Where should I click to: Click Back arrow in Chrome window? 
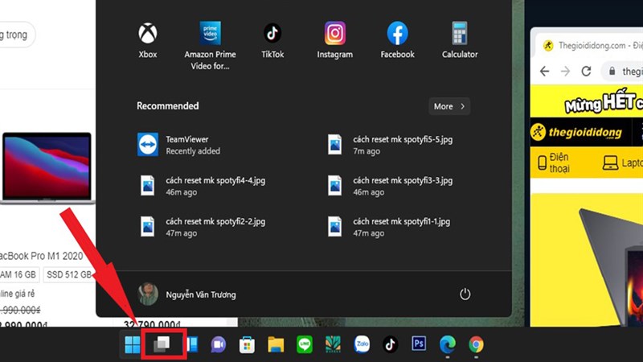pos(544,72)
